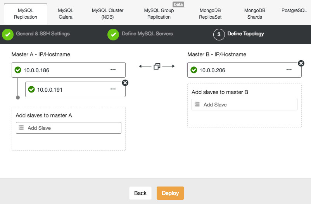The image size is (311, 204).
Task: Open the MySQL Group Replication tab
Action: (x=159, y=14)
